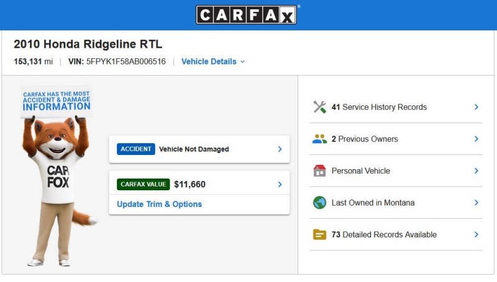Open arrow on Vehicle Not Damaged card
Screen dimensions: 497x282
pos(280,149)
